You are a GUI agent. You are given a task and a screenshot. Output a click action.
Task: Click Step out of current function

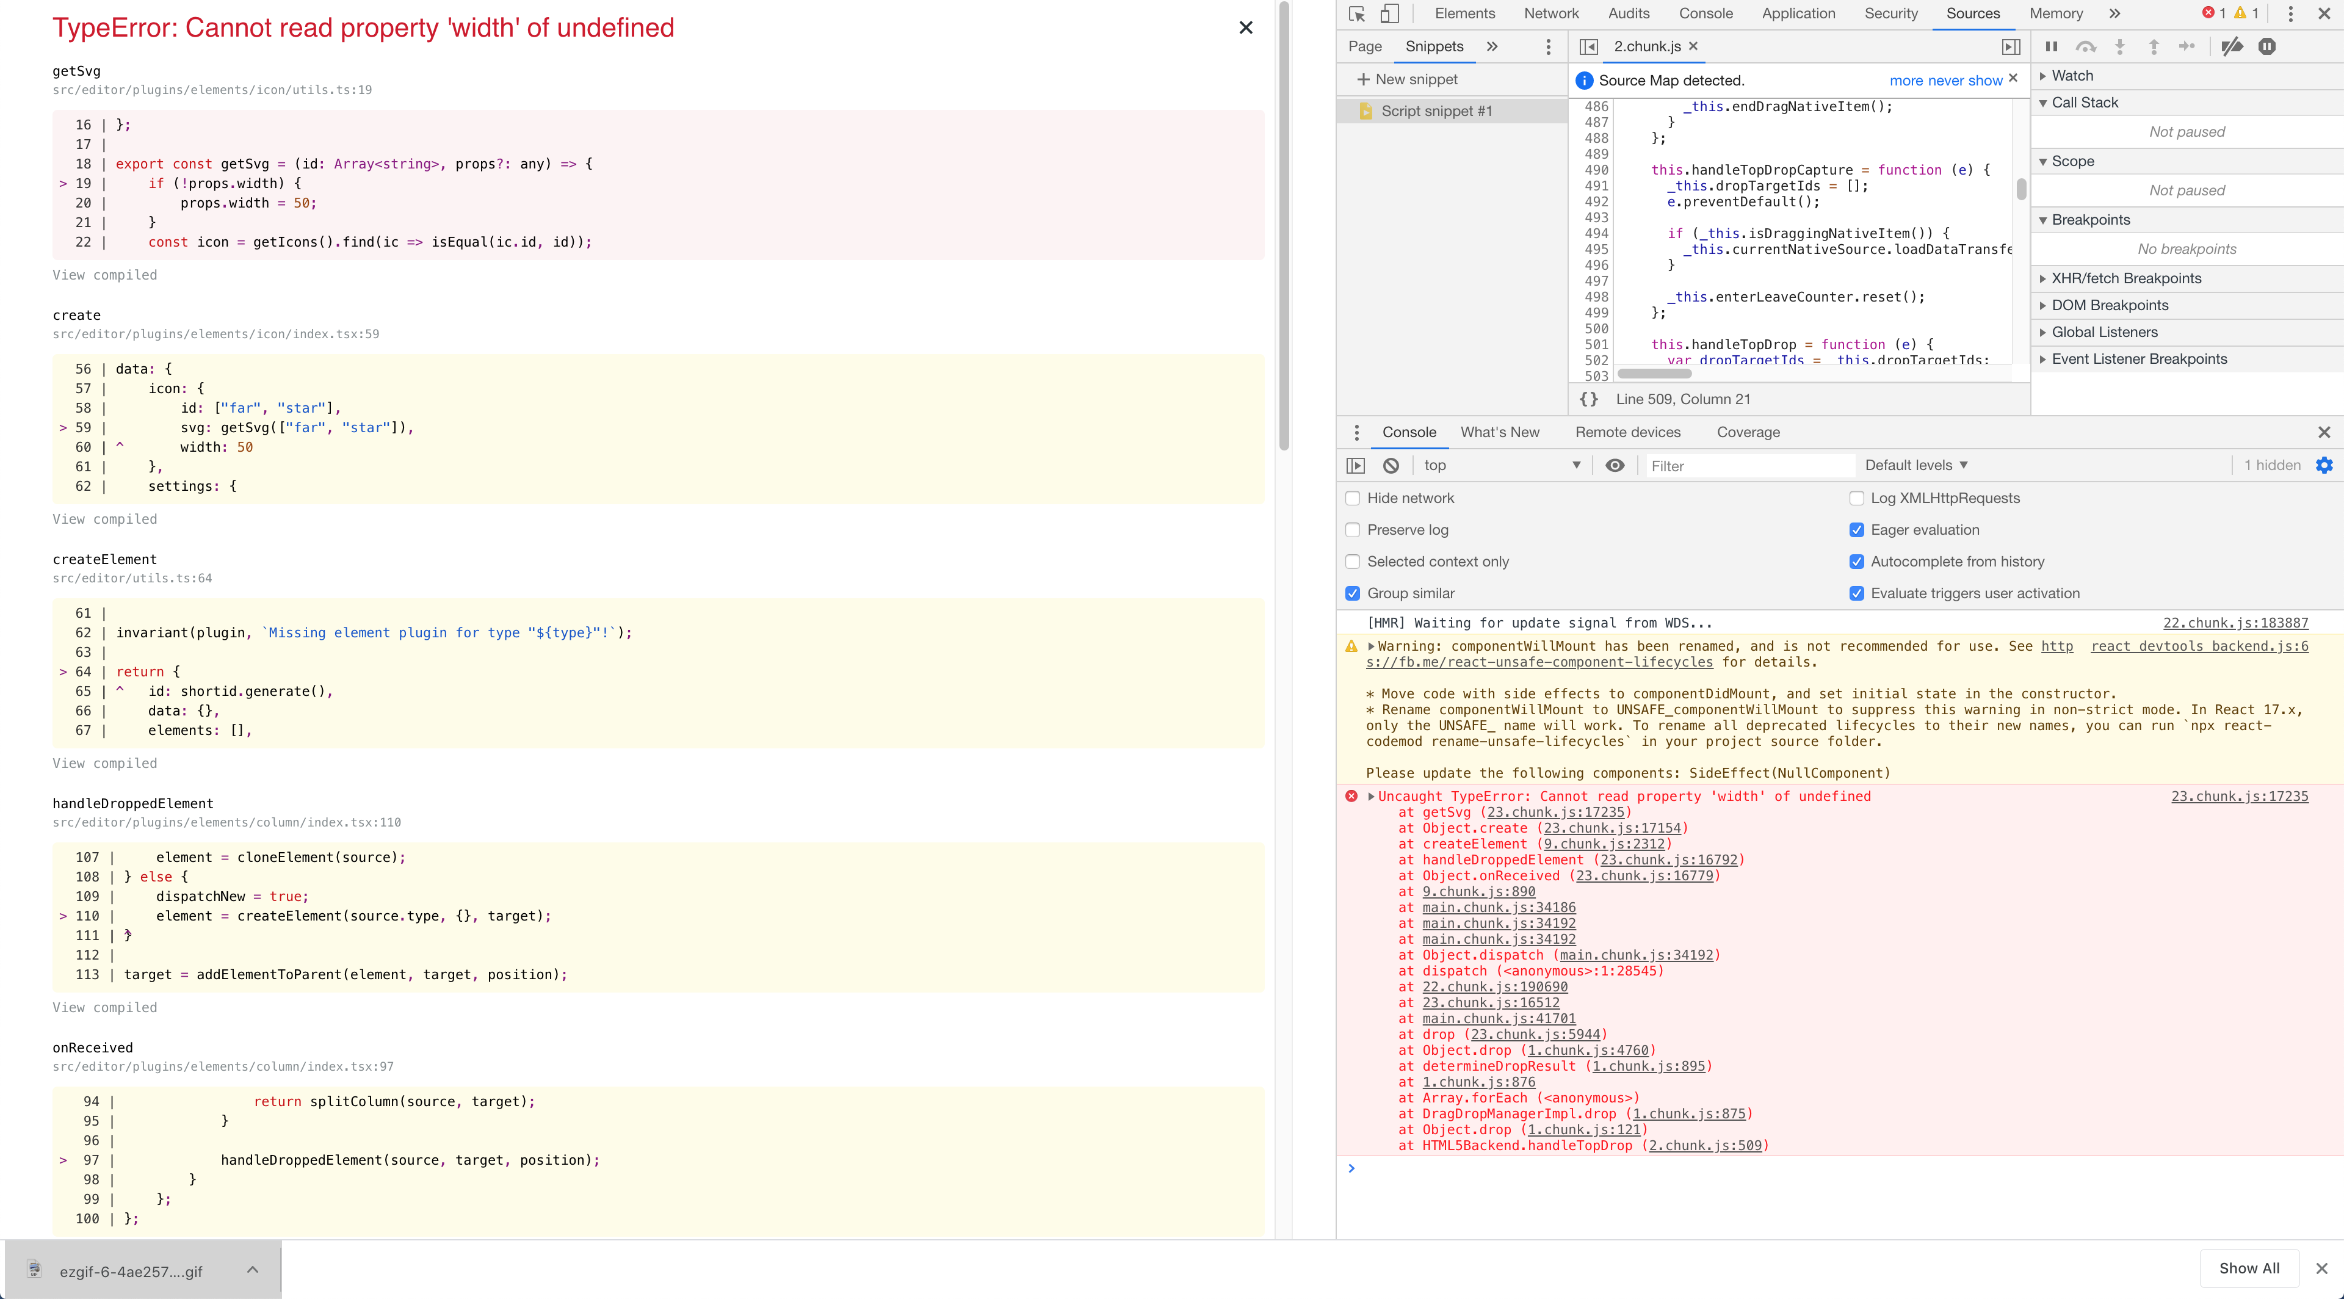(2154, 46)
